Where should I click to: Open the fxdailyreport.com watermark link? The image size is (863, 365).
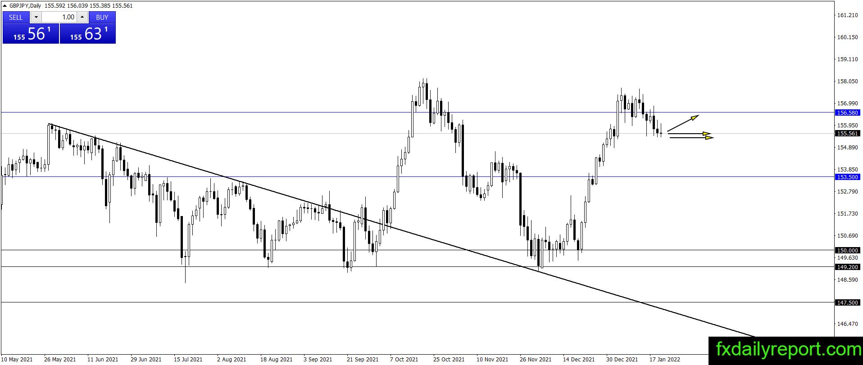pos(786,351)
